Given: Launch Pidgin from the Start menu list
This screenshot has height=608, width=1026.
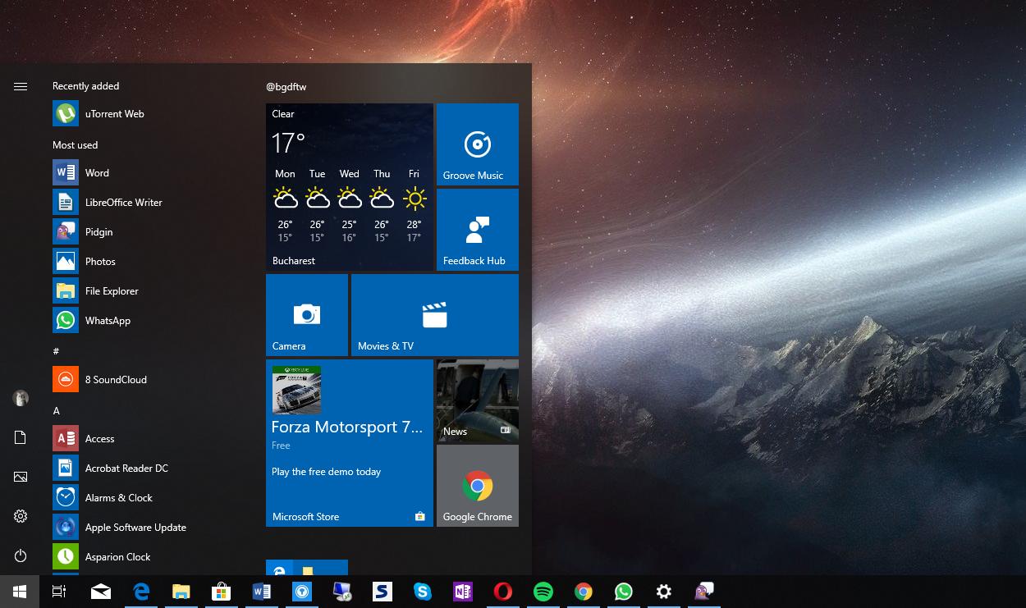Looking at the screenshot, I should [x=98, y=232].
